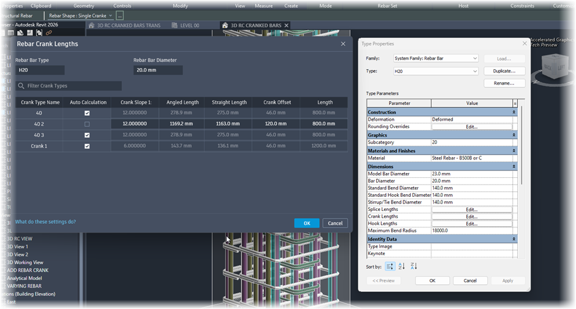Screen dimensions: 576x309
Task: Click the Bar Diameter value 20.0 mm
Action: 472,181
